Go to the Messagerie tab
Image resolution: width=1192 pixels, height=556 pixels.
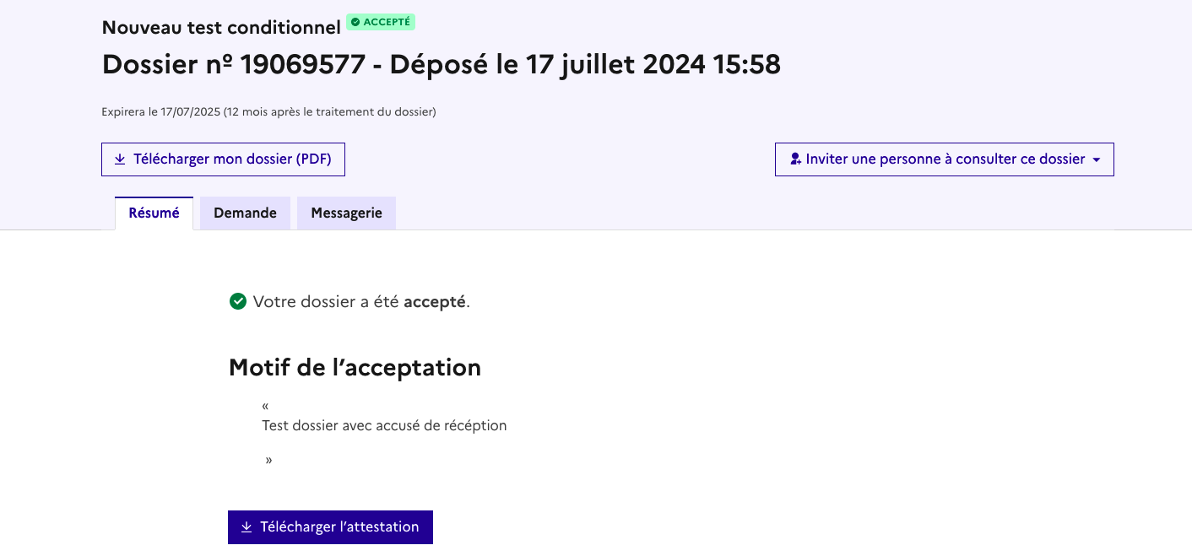(x=346, y=213)
